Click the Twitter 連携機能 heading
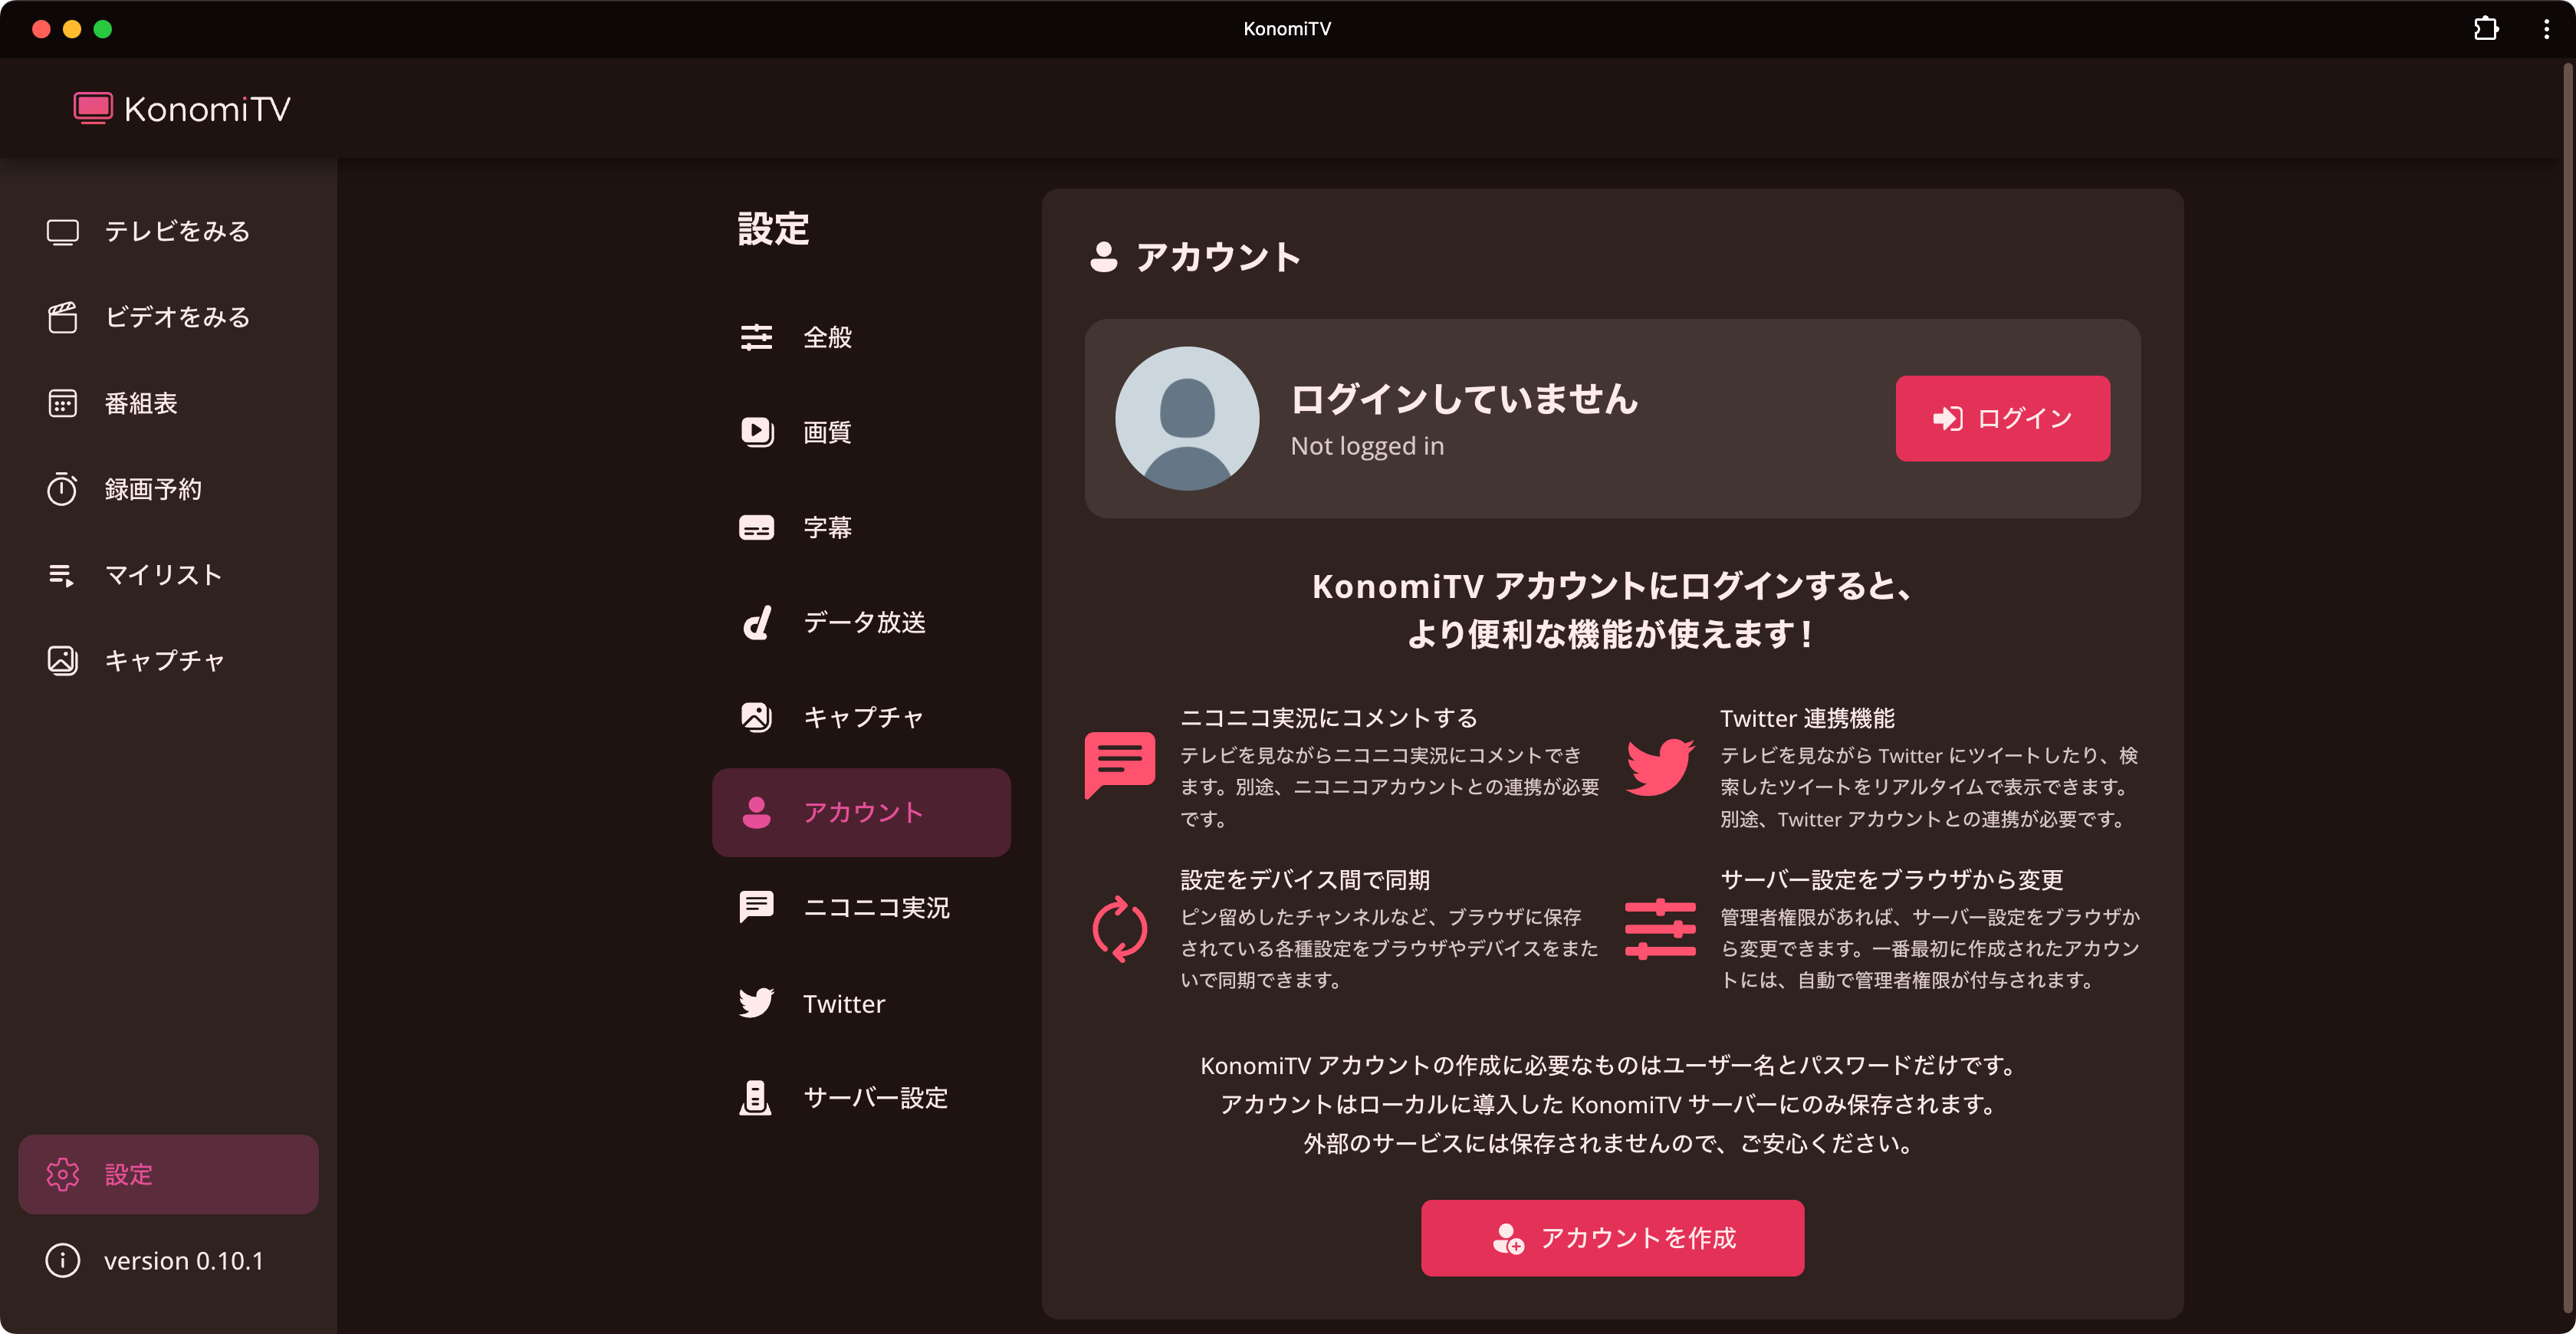Viewport: 2576px width, 1334px height. [1807, 718]
